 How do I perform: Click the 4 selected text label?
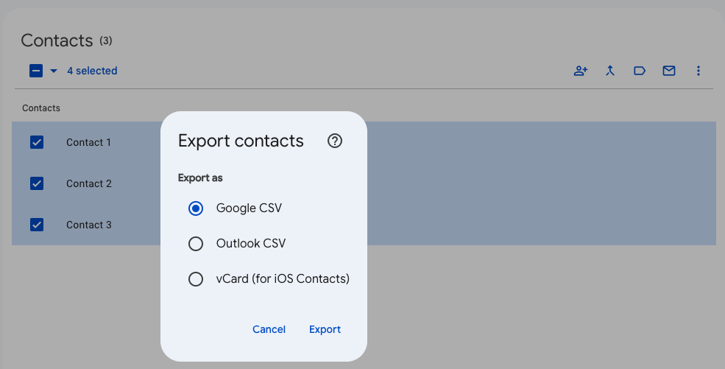click(x=92, y=71)
